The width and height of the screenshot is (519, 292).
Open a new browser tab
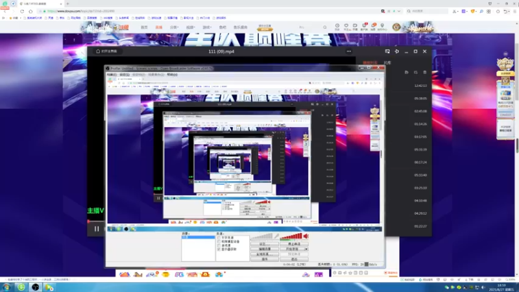click(67, 4)
